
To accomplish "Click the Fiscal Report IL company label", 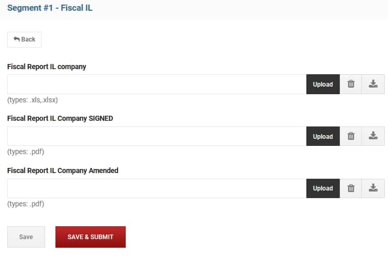I will [47, 67].
